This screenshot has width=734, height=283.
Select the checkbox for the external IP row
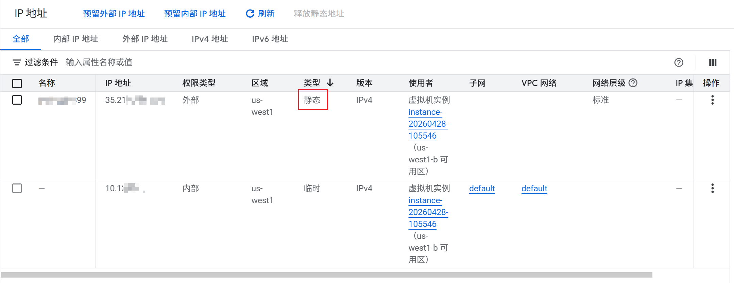pos(17,100)
